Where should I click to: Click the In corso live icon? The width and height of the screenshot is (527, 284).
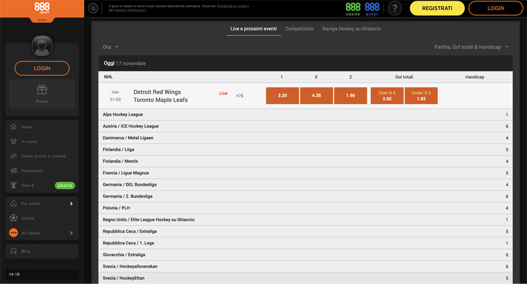pyautogui.click(x=13, y=141)
